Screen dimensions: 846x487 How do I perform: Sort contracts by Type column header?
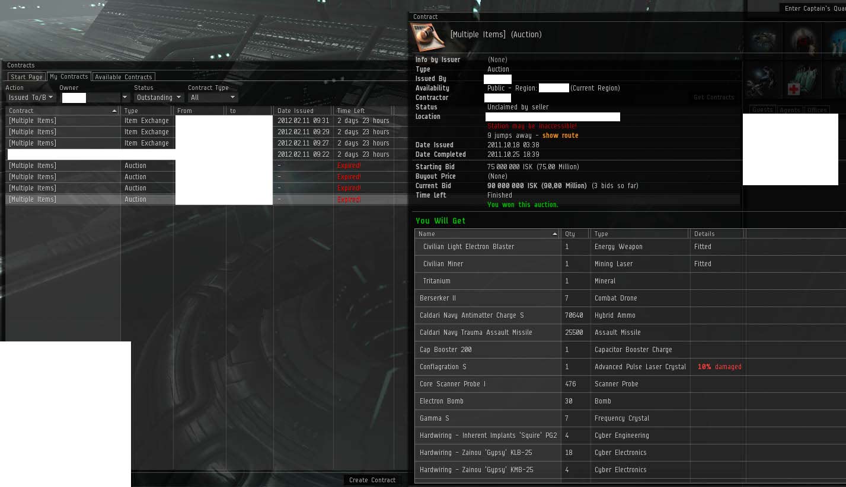click(146, 111)
